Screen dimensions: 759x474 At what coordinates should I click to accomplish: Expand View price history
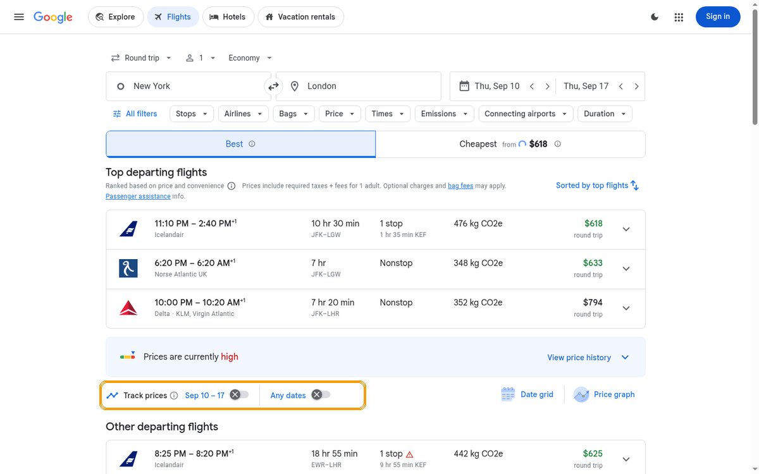[588, 357]
